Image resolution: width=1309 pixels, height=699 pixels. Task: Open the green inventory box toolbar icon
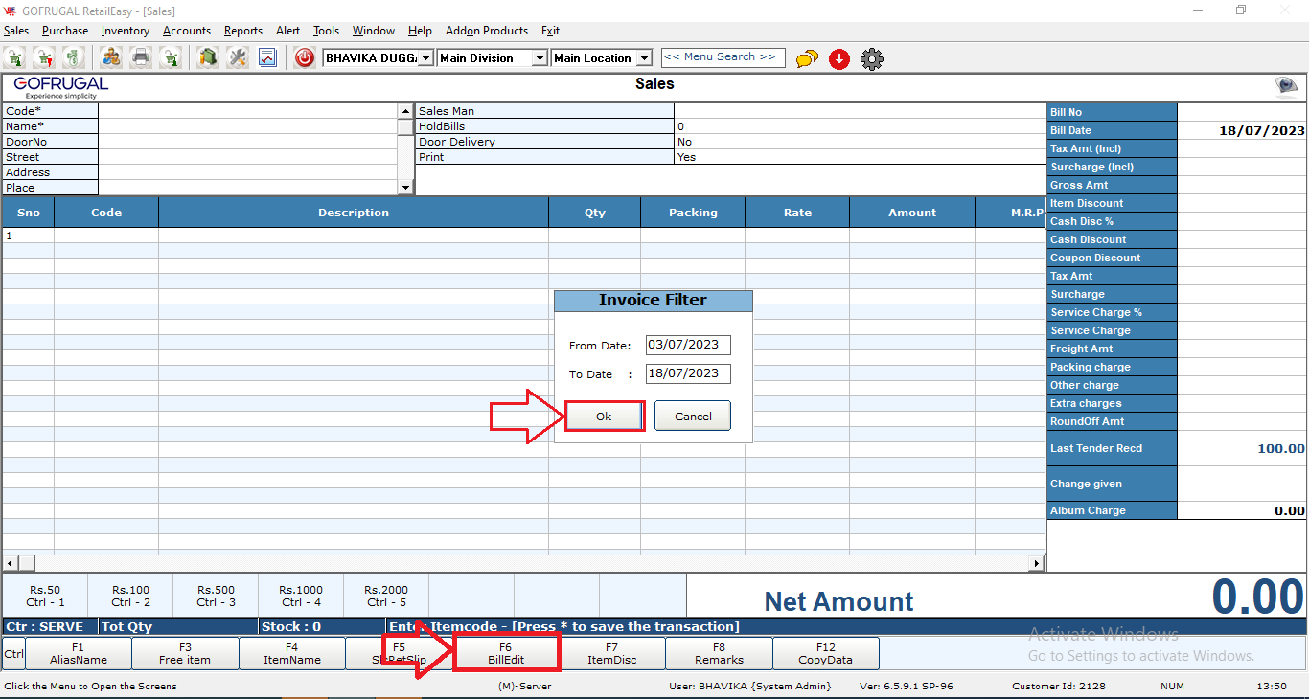(x=208, y=57)
